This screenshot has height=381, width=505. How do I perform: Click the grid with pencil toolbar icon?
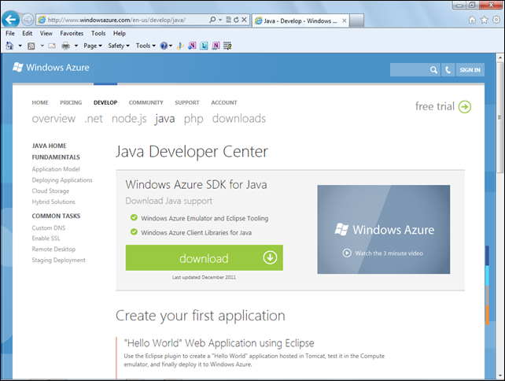[227, 46]
